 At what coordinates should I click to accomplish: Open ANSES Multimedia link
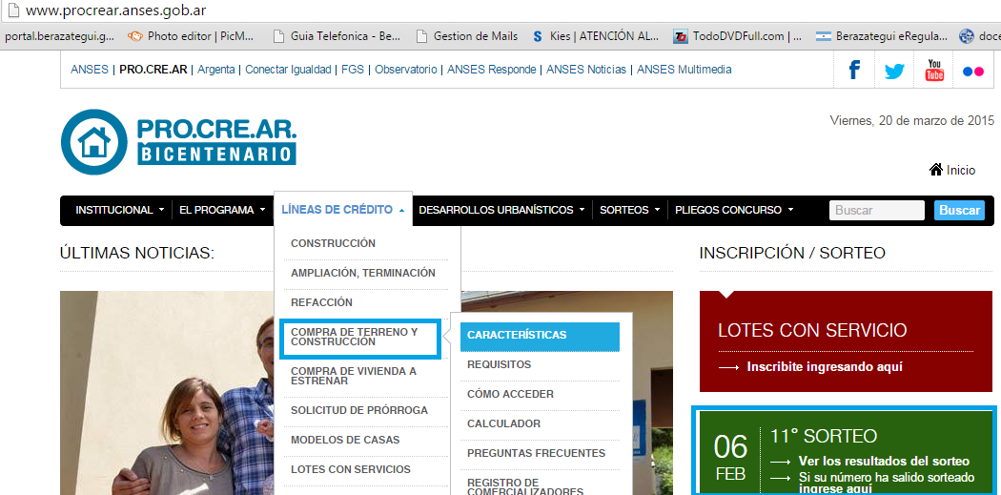pyautogui.click(x=684, y=69)
